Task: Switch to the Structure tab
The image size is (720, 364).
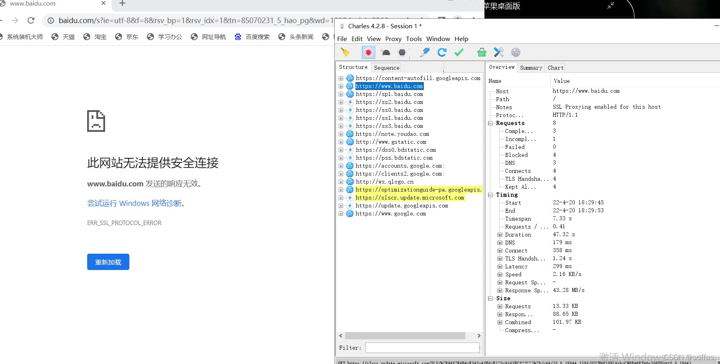Action: [x=353, y=67]
